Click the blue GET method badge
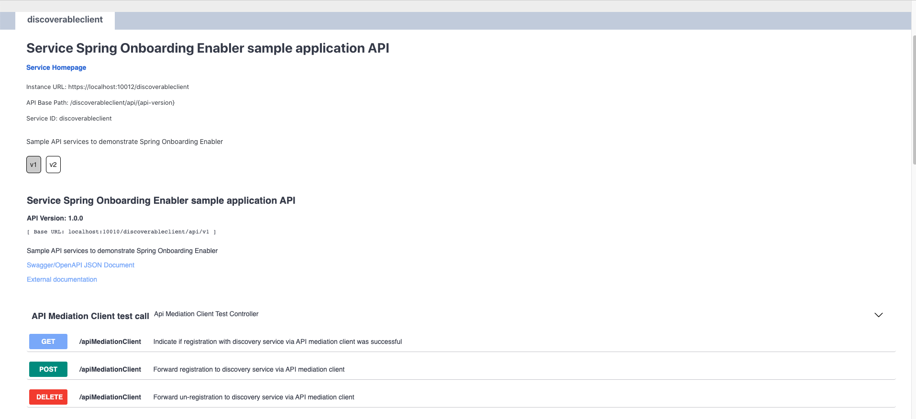 (x=48, y=342)
